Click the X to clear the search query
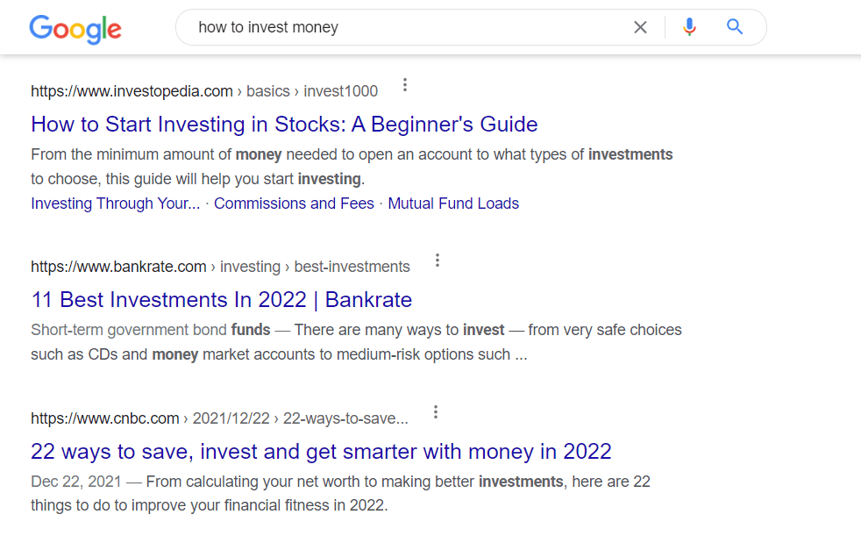861x543 pixels. click(640, 27)
